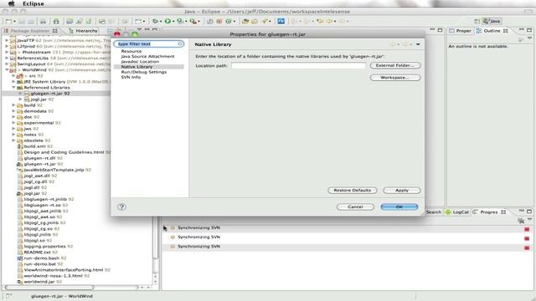Image resolution: width=536 pixels, height=301 pixels.
Task: Select SVN Info in properties list
Action: click(x=131, y=77)
